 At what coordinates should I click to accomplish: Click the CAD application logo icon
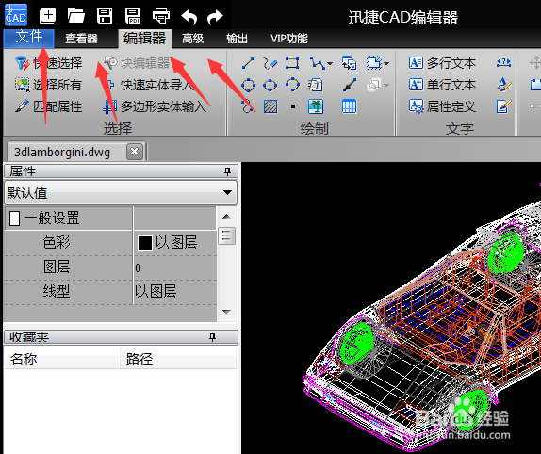point(16,15)
